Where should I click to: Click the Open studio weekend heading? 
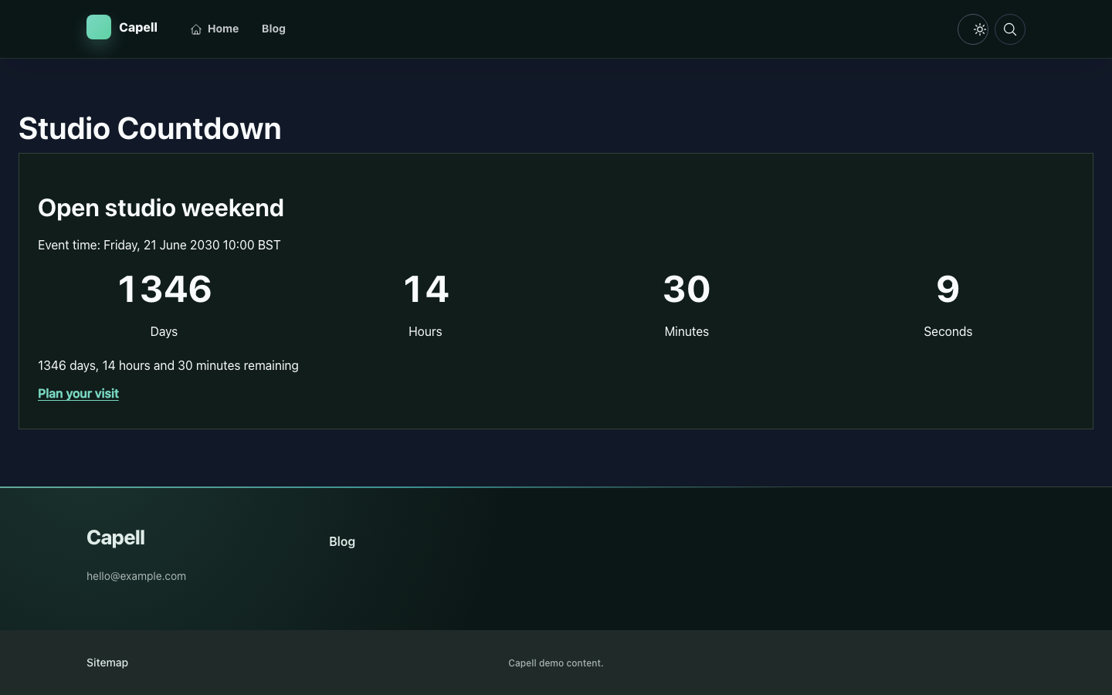[x=161, y=208]
